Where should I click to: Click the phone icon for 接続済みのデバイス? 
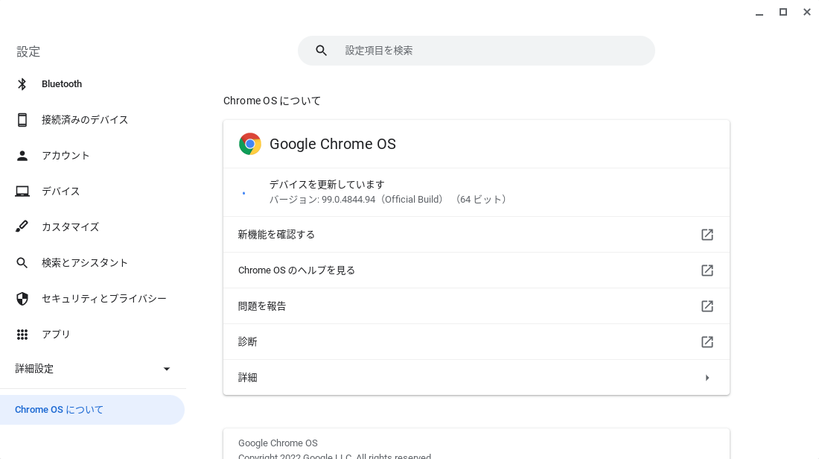22,120
